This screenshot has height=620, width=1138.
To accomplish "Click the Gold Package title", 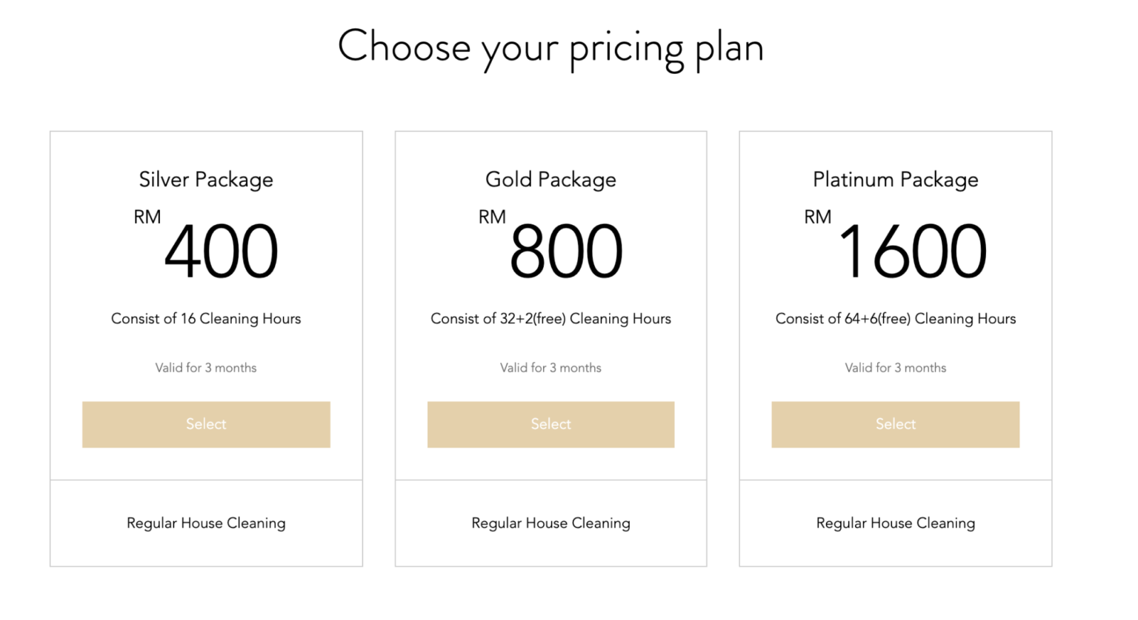I will (x=550, y=180).
